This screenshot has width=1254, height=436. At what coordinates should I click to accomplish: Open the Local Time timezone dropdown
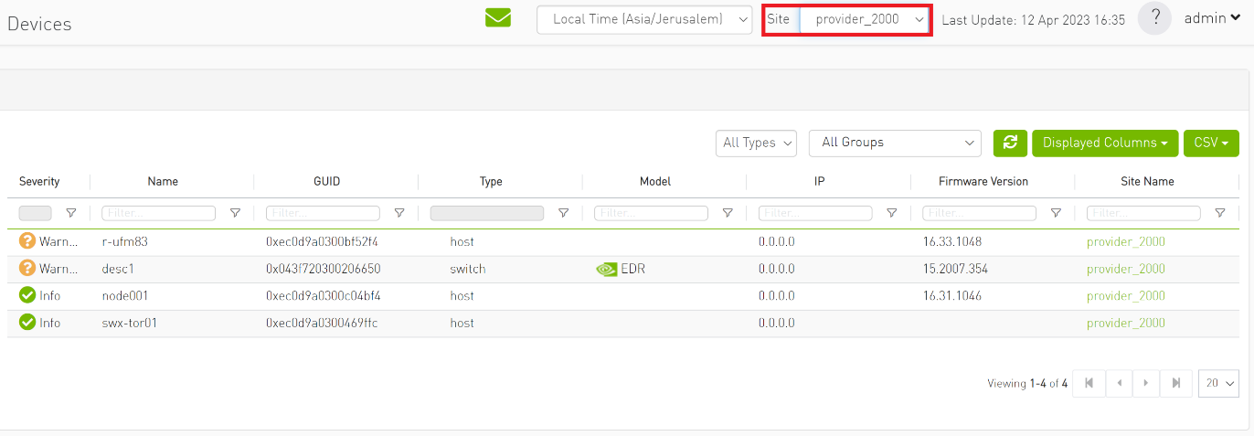coord(644,19)
